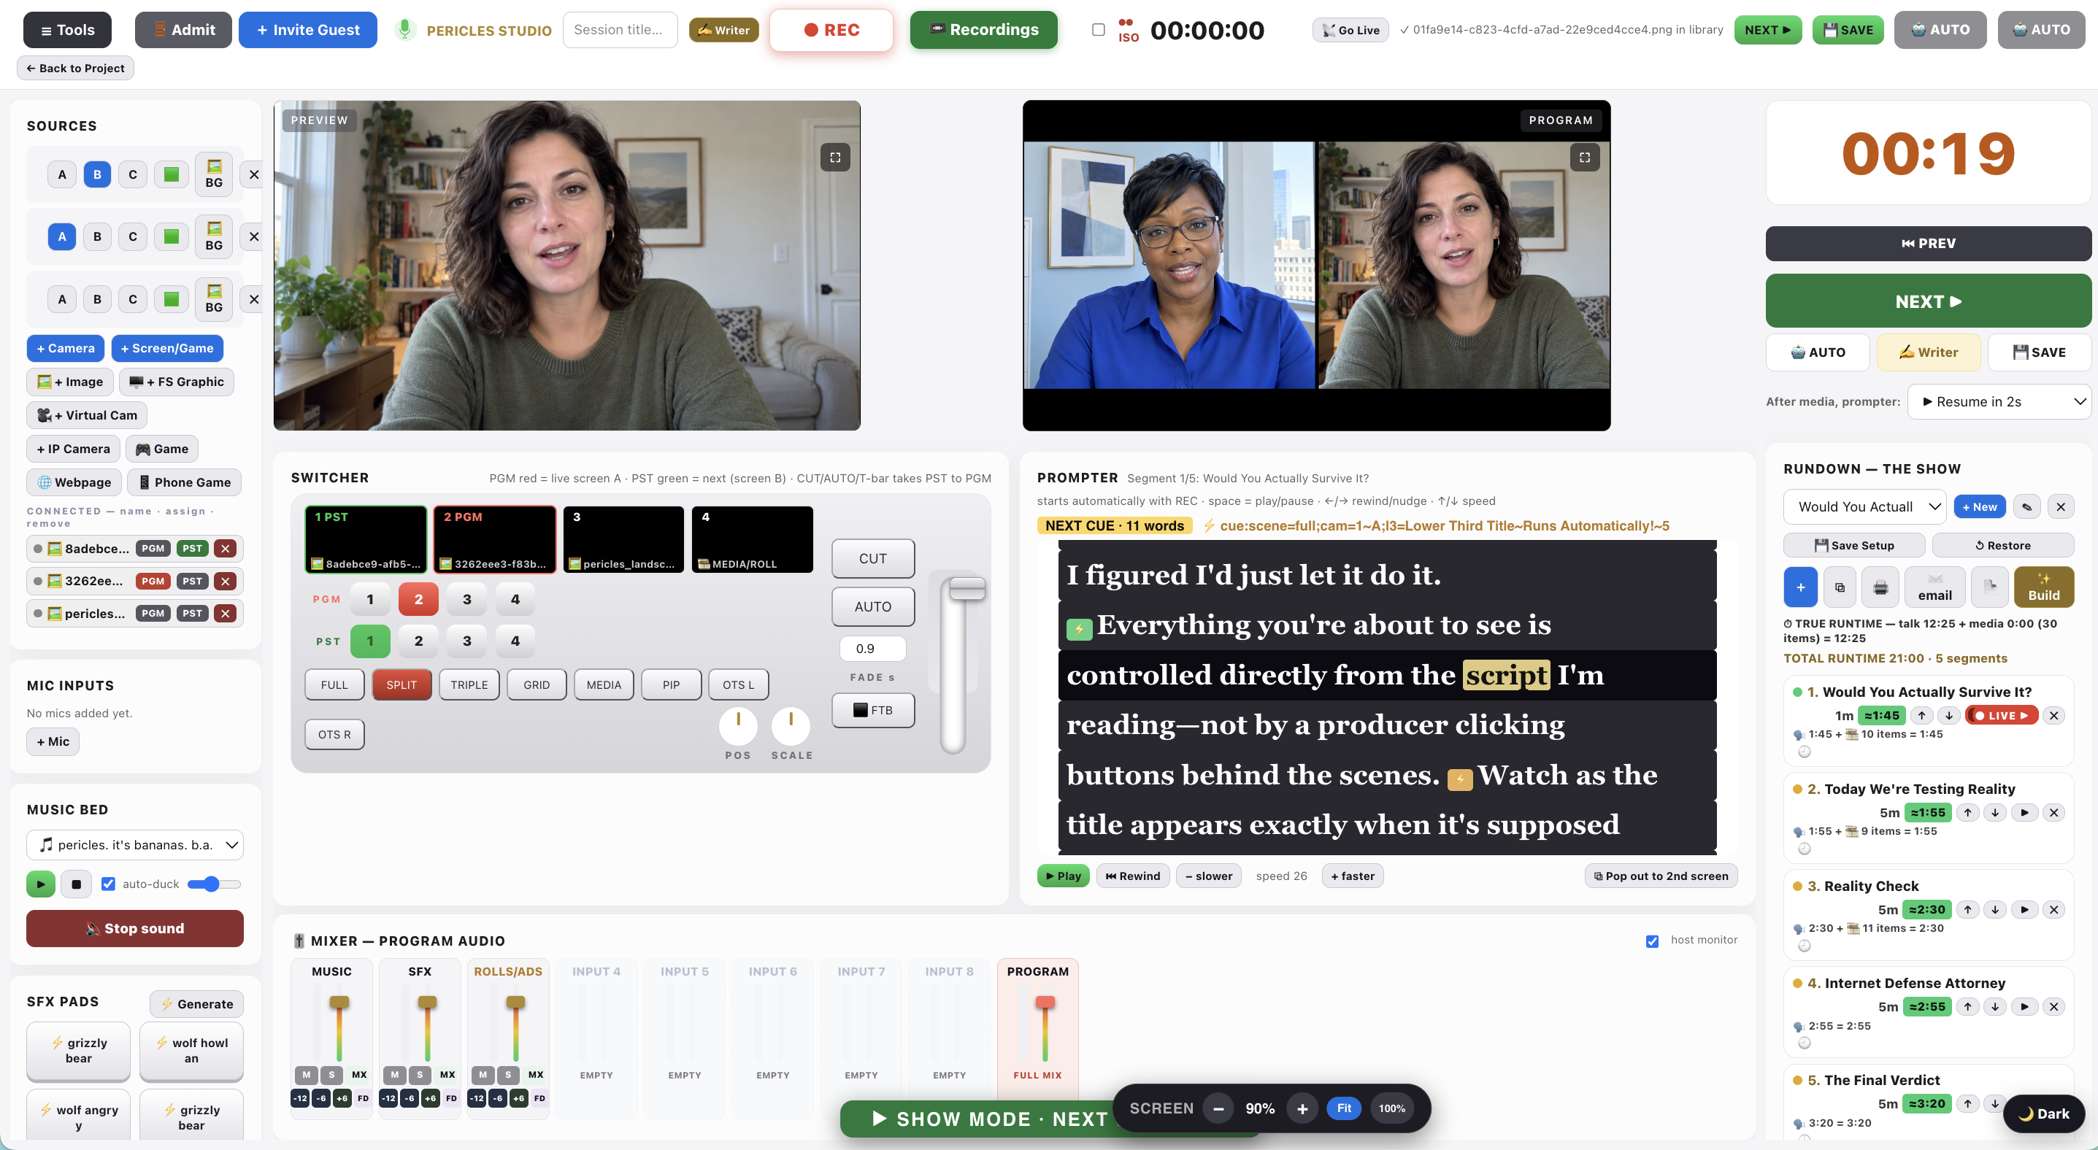Select the TRIPLE layout
Screen dimensions: 2098x1150
click(x=469, y=684)
